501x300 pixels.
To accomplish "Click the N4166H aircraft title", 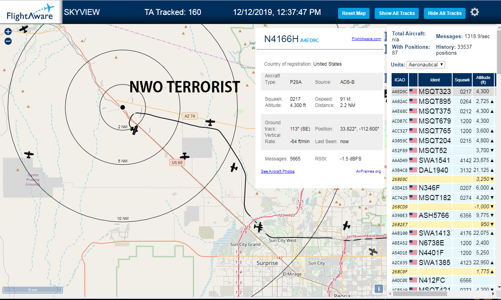I will coord(281,39).
